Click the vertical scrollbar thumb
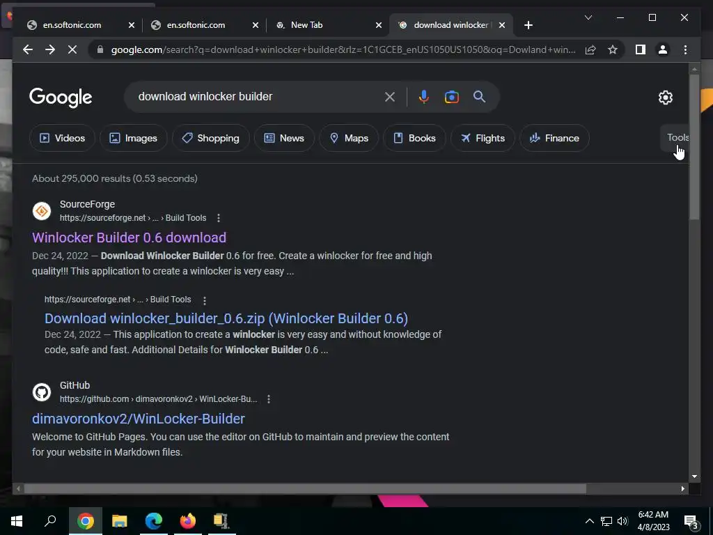The image size is (713, 535). coord(694,147)
